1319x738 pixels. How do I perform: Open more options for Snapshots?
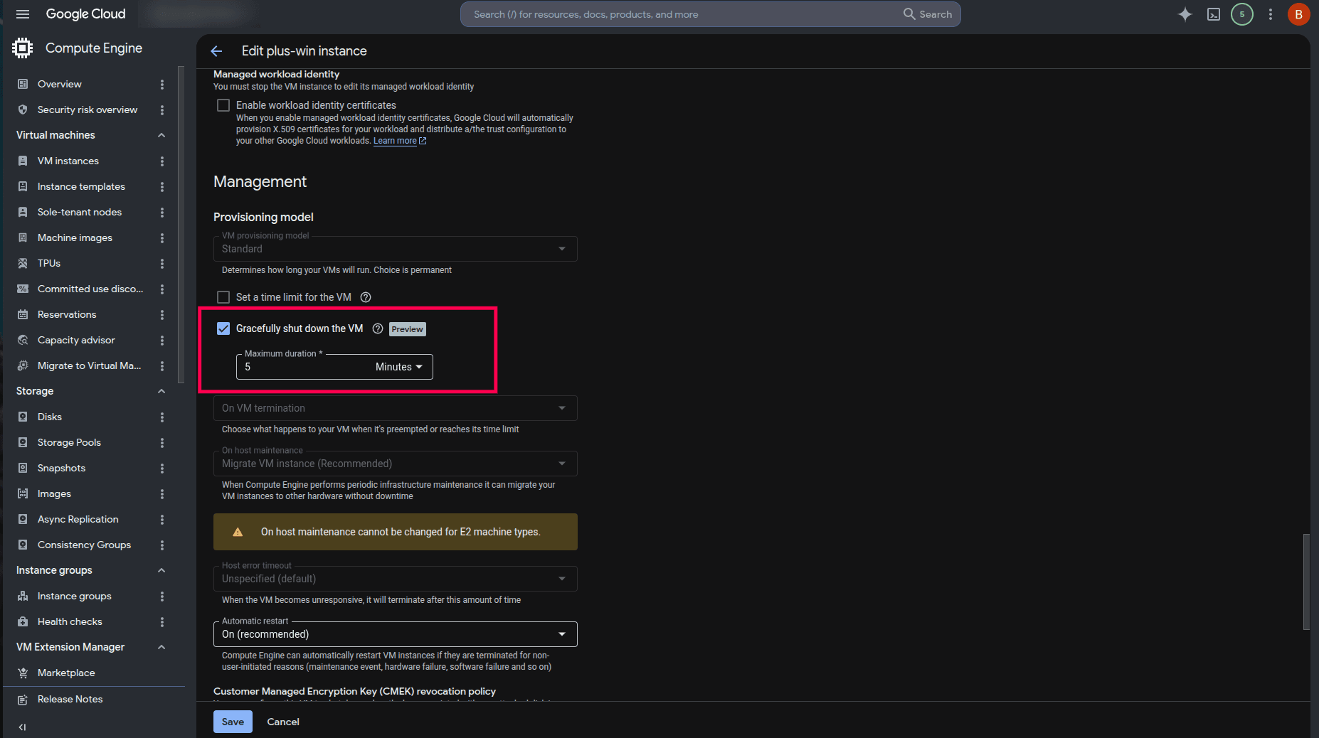pyautogui.click(x=162, y=468)
